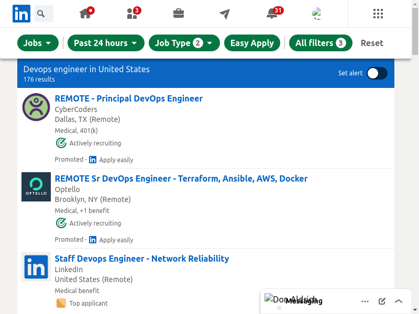Open the Job Type dropdown
419x314 pixels.
(x=184, y=43)
